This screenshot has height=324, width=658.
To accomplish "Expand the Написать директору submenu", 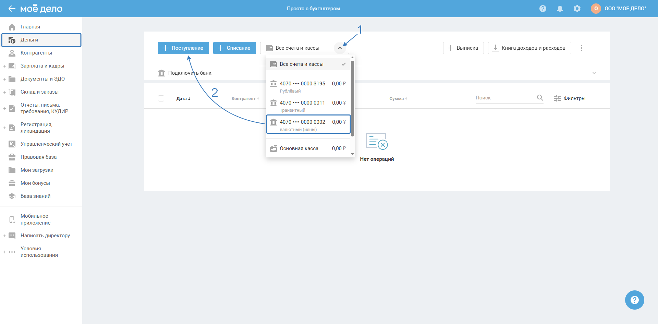I will (x=5, y=236).
